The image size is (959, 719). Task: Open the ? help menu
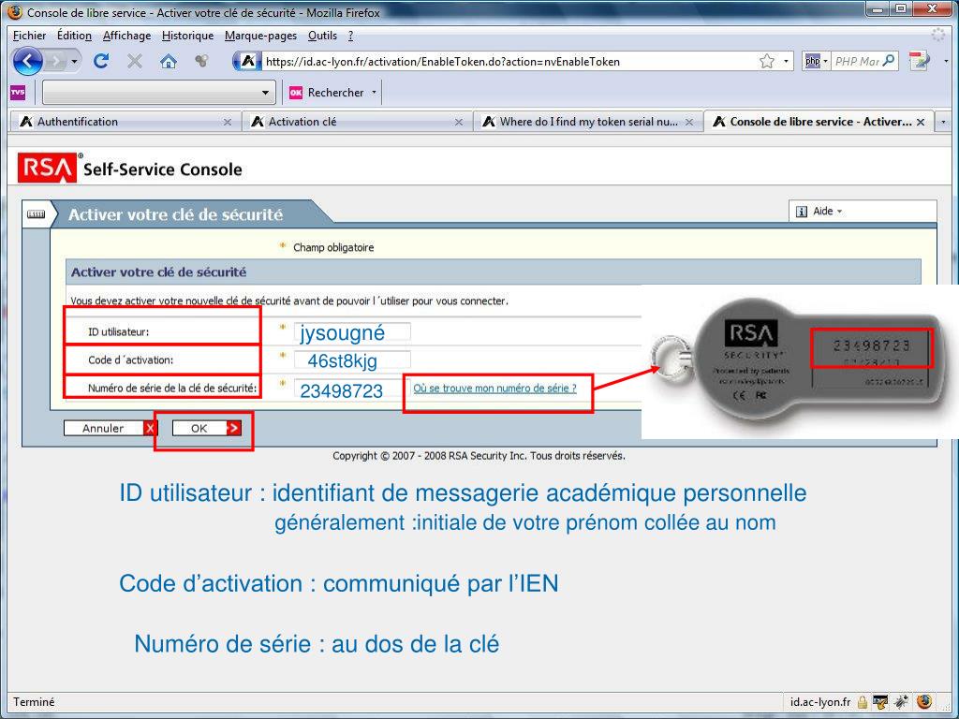coord(350,36)
